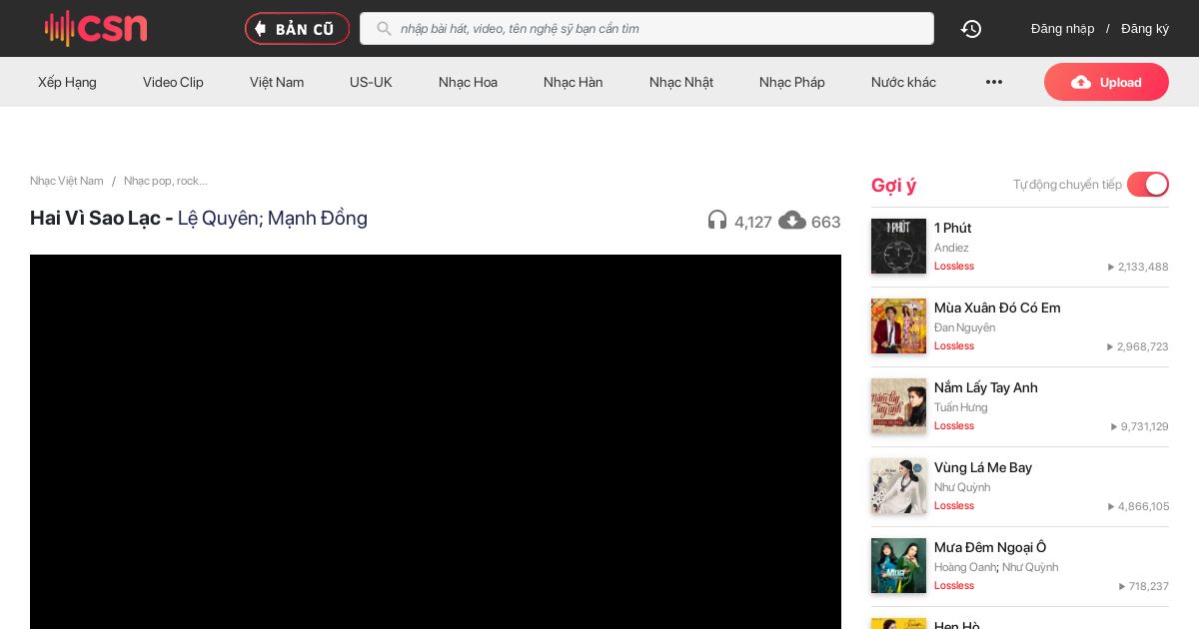This screenshot has width=1199, height=629.
Task: Go to Nhạc Việt Nam breadcrumb
Action: coord(67,181)
